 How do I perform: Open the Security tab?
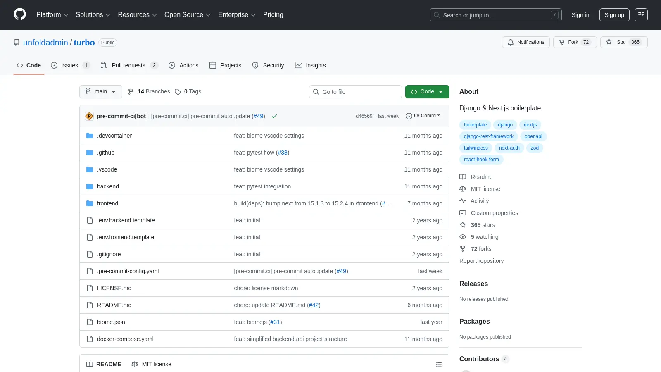pyautogui.click(x=268, y=65)
